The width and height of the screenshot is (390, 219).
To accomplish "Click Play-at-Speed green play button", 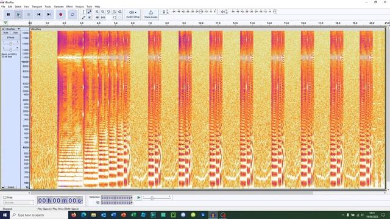I will click(x=138, y=198).
